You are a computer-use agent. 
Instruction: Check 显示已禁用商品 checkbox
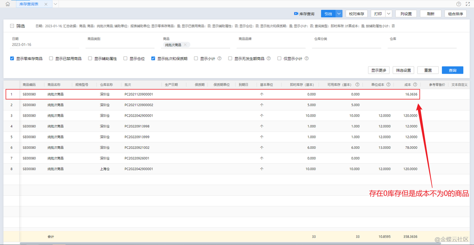[x=51, y=58]
